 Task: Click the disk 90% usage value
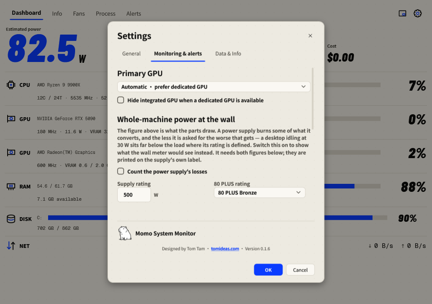(408, 218)
